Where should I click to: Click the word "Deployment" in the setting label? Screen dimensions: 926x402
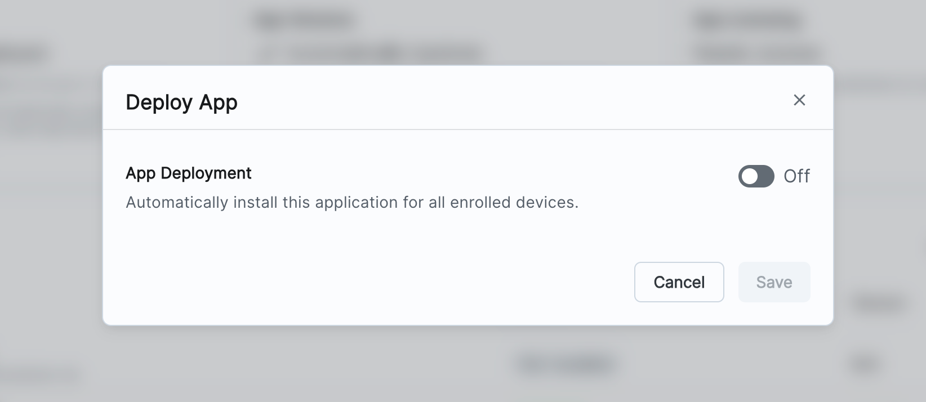(x=206, y=173)
